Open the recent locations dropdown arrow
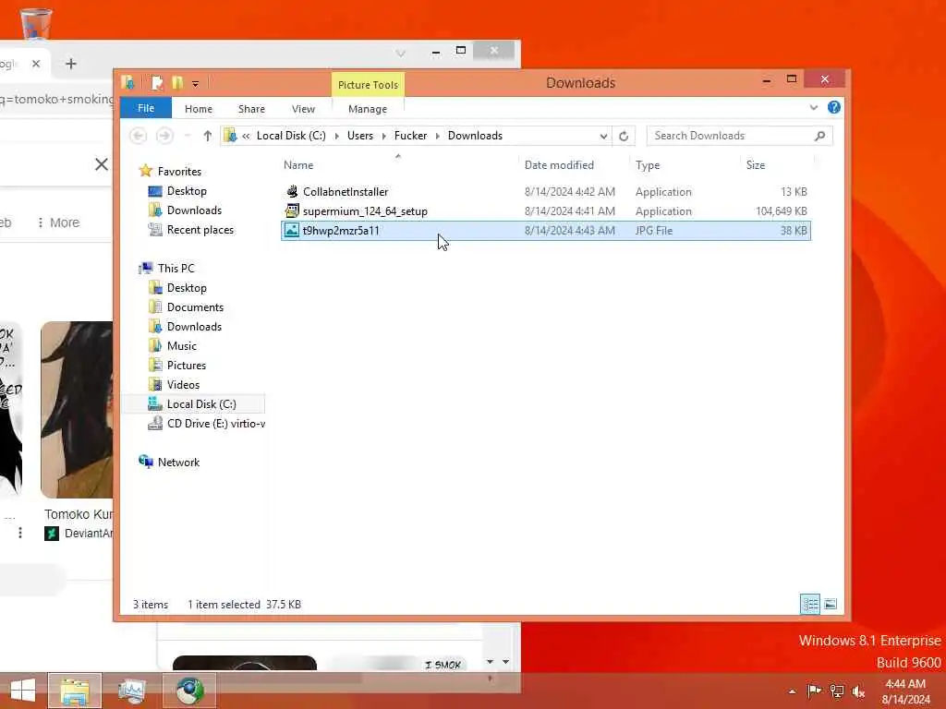946x709 pixels. [x=187, y=136]
